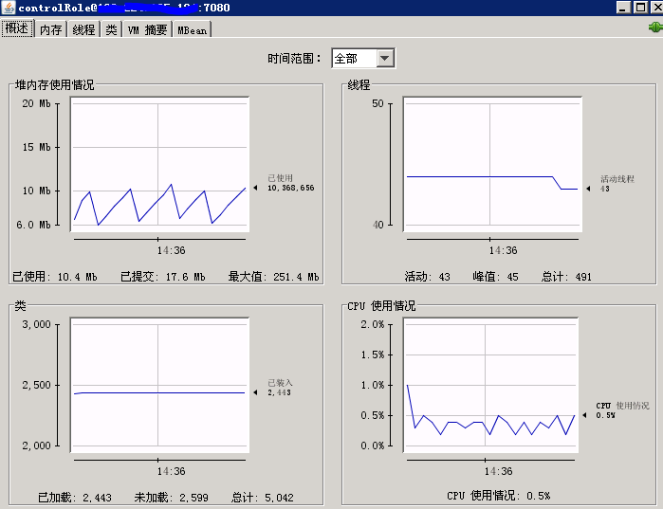Click the bottom CPU 使用情况: 0.5% text
Screen dimensions: 663x509
[x=499, y=496]
